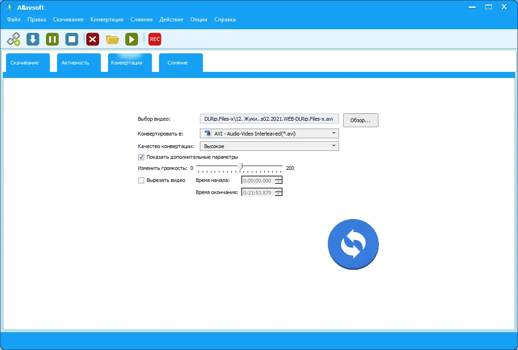
Task: Open the Качество конвертации dropdown
Action: [269, 146]
